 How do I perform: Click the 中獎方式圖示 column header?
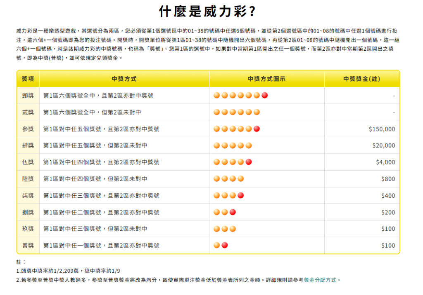(x=266, y=79)
